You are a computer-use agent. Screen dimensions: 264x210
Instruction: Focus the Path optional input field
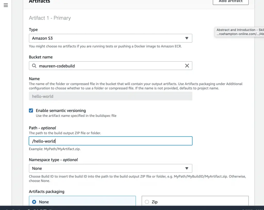click(x=110, y=141)
